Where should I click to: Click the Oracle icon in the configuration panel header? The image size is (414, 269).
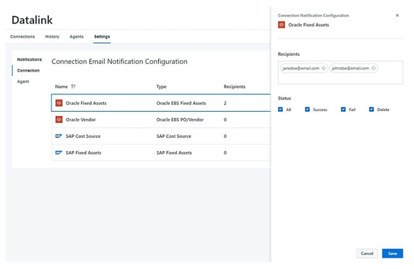[281, 25]
